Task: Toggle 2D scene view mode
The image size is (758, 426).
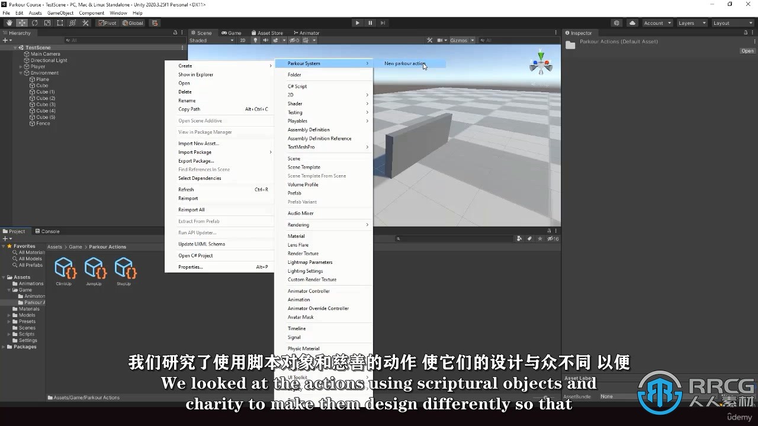Action: coord(243,40)
